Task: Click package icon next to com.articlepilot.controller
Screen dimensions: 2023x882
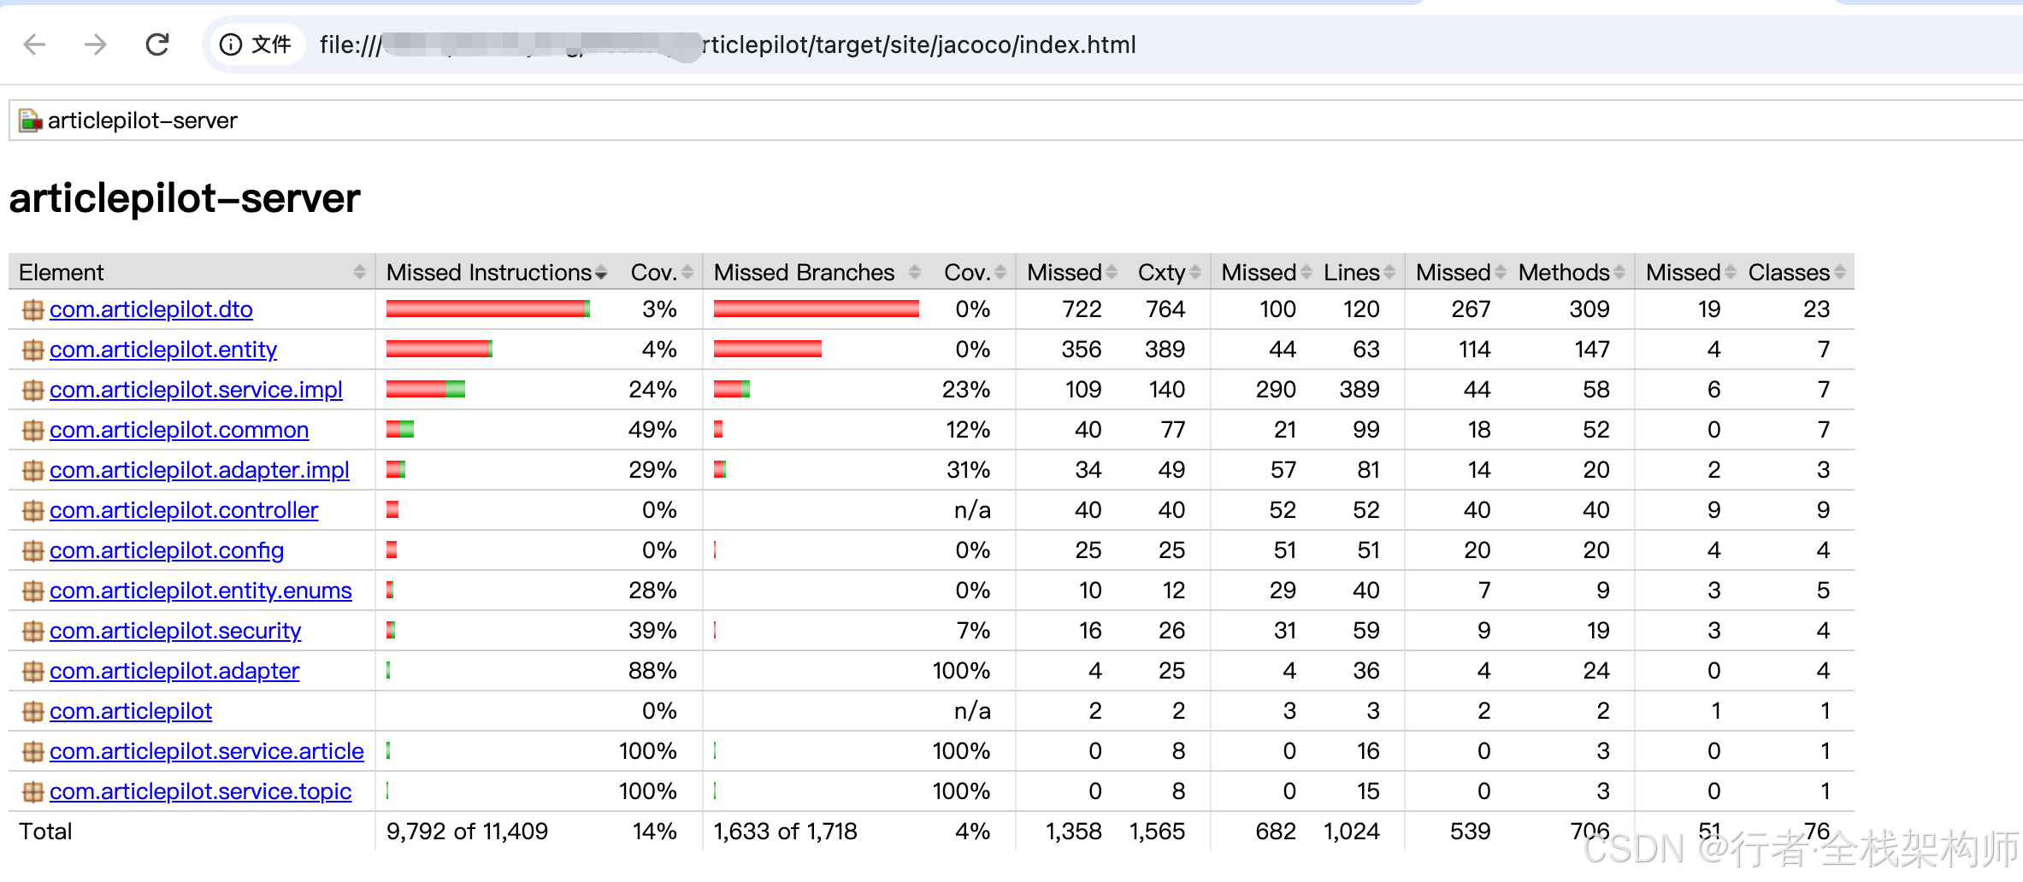Action: tap(32, 510)
